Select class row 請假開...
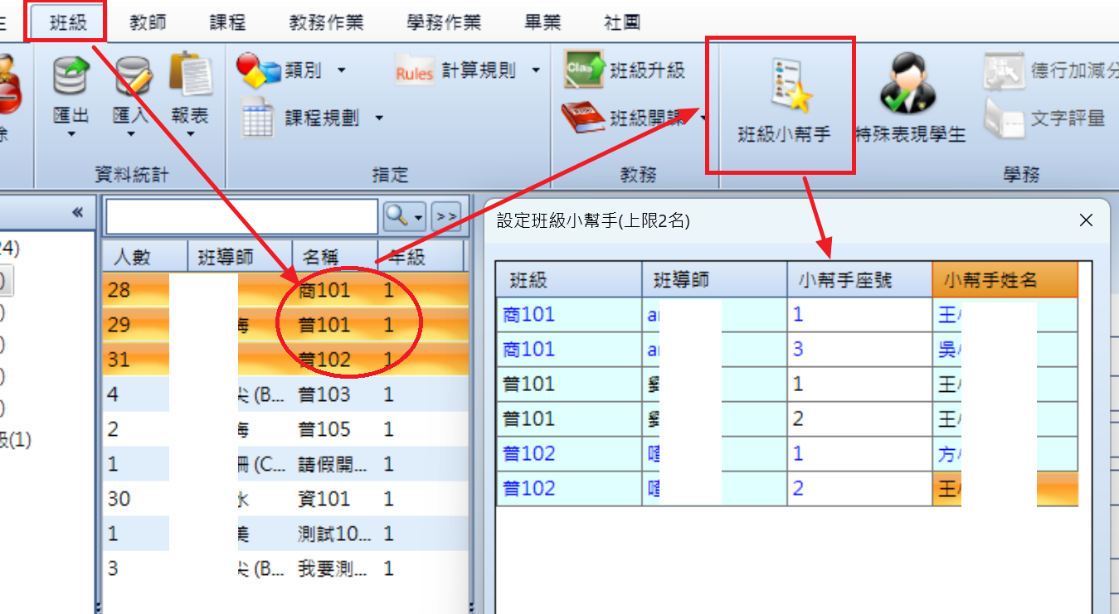This screenshot has height=614, width=1119. 284,464
